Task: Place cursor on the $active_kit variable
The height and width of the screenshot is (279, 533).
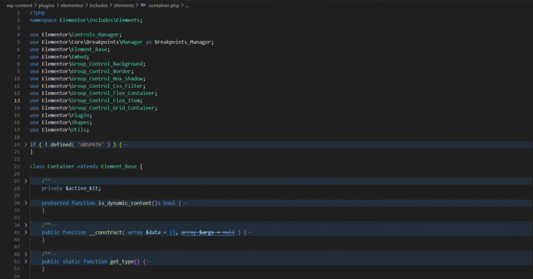Action: (x=82, y=188)
